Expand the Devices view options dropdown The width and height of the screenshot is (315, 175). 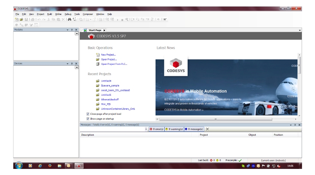click(77, 67)
